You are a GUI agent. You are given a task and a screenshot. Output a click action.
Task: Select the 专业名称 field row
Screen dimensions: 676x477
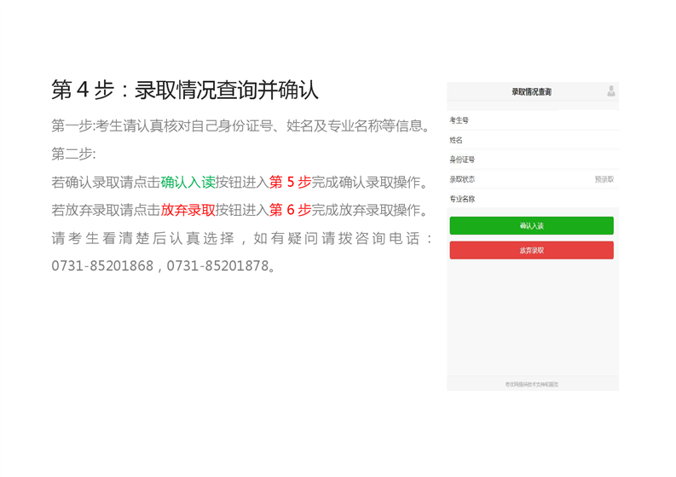532,199
